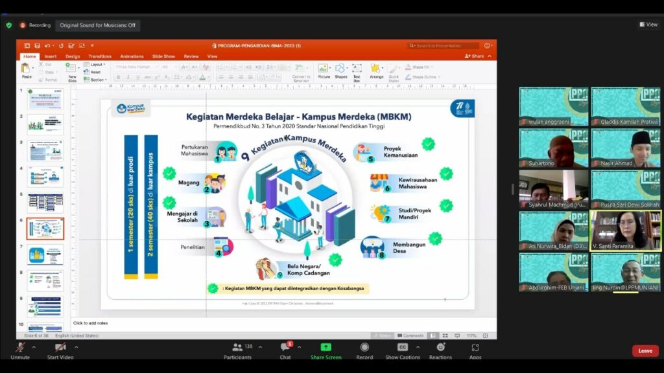
Task: Collapse the ribbon with the chevron
Action: (490, 56)
